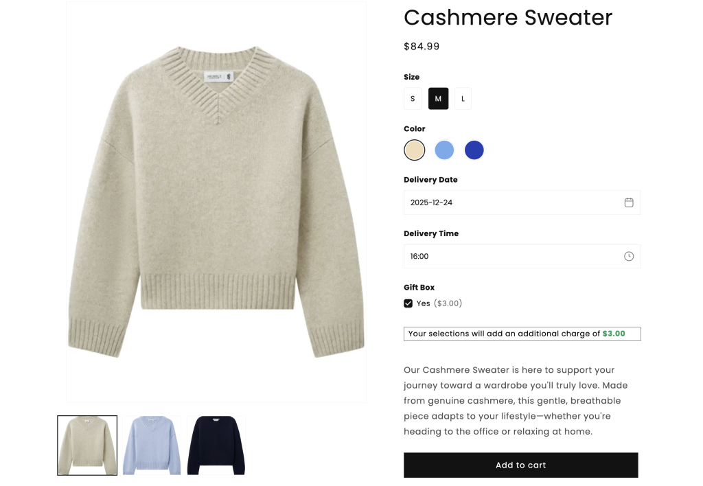This screenshot has width=703, height=486.
Task: Uncheck the Gift Box Yes checkbox
Action: [408, 303]
